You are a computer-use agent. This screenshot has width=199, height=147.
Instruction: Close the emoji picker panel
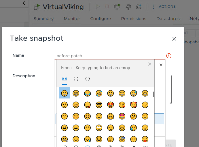[150, 64]
